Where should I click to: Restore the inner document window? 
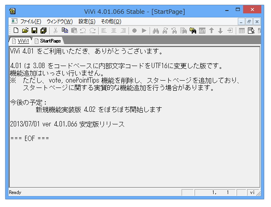(x=249, y=21)
